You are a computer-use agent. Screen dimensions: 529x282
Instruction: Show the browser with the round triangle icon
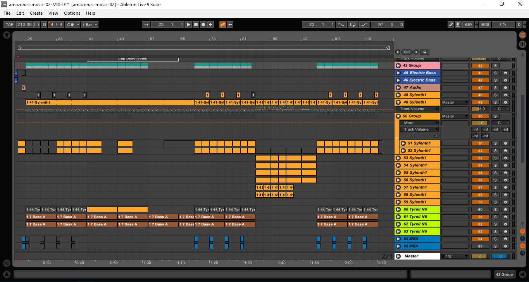7,35
